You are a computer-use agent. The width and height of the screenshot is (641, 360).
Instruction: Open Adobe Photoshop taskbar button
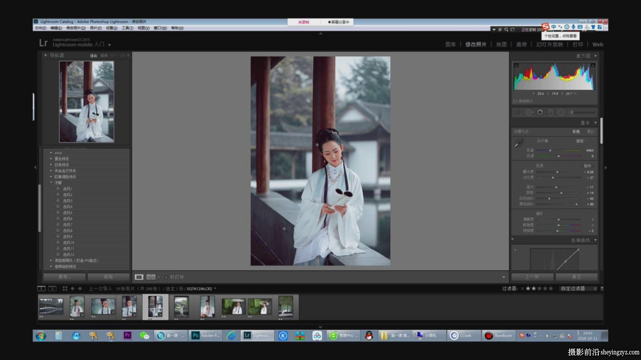coord(206,335)
